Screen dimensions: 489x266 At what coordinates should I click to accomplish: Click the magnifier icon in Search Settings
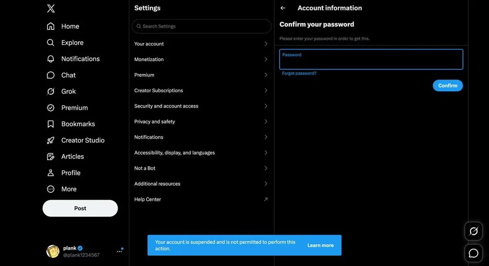(139, 26)
